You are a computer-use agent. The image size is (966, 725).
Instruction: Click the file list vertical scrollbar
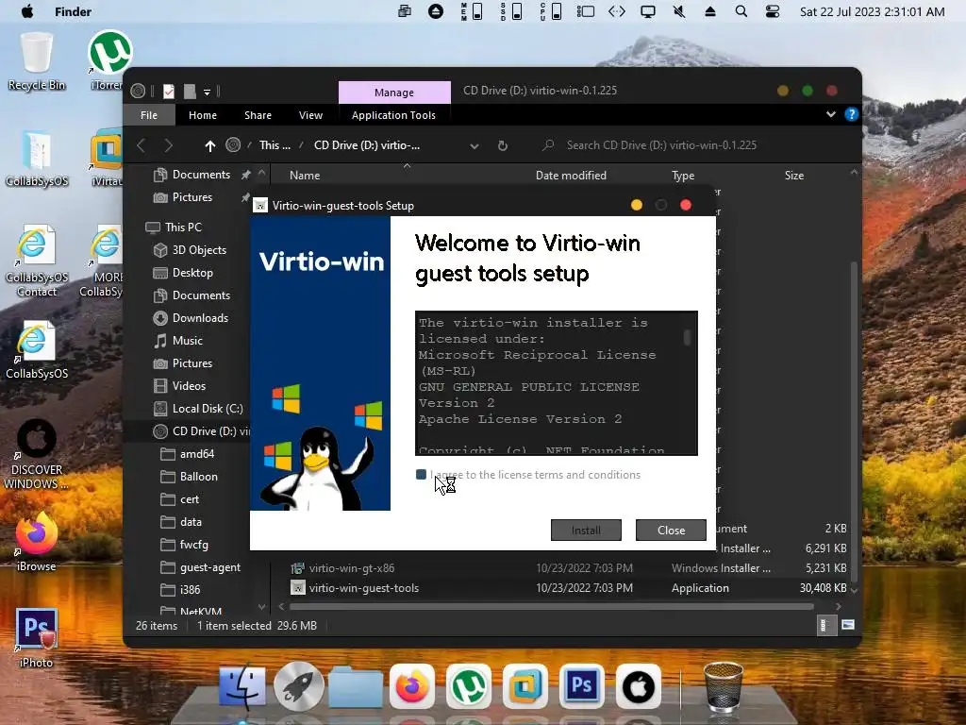854,420
